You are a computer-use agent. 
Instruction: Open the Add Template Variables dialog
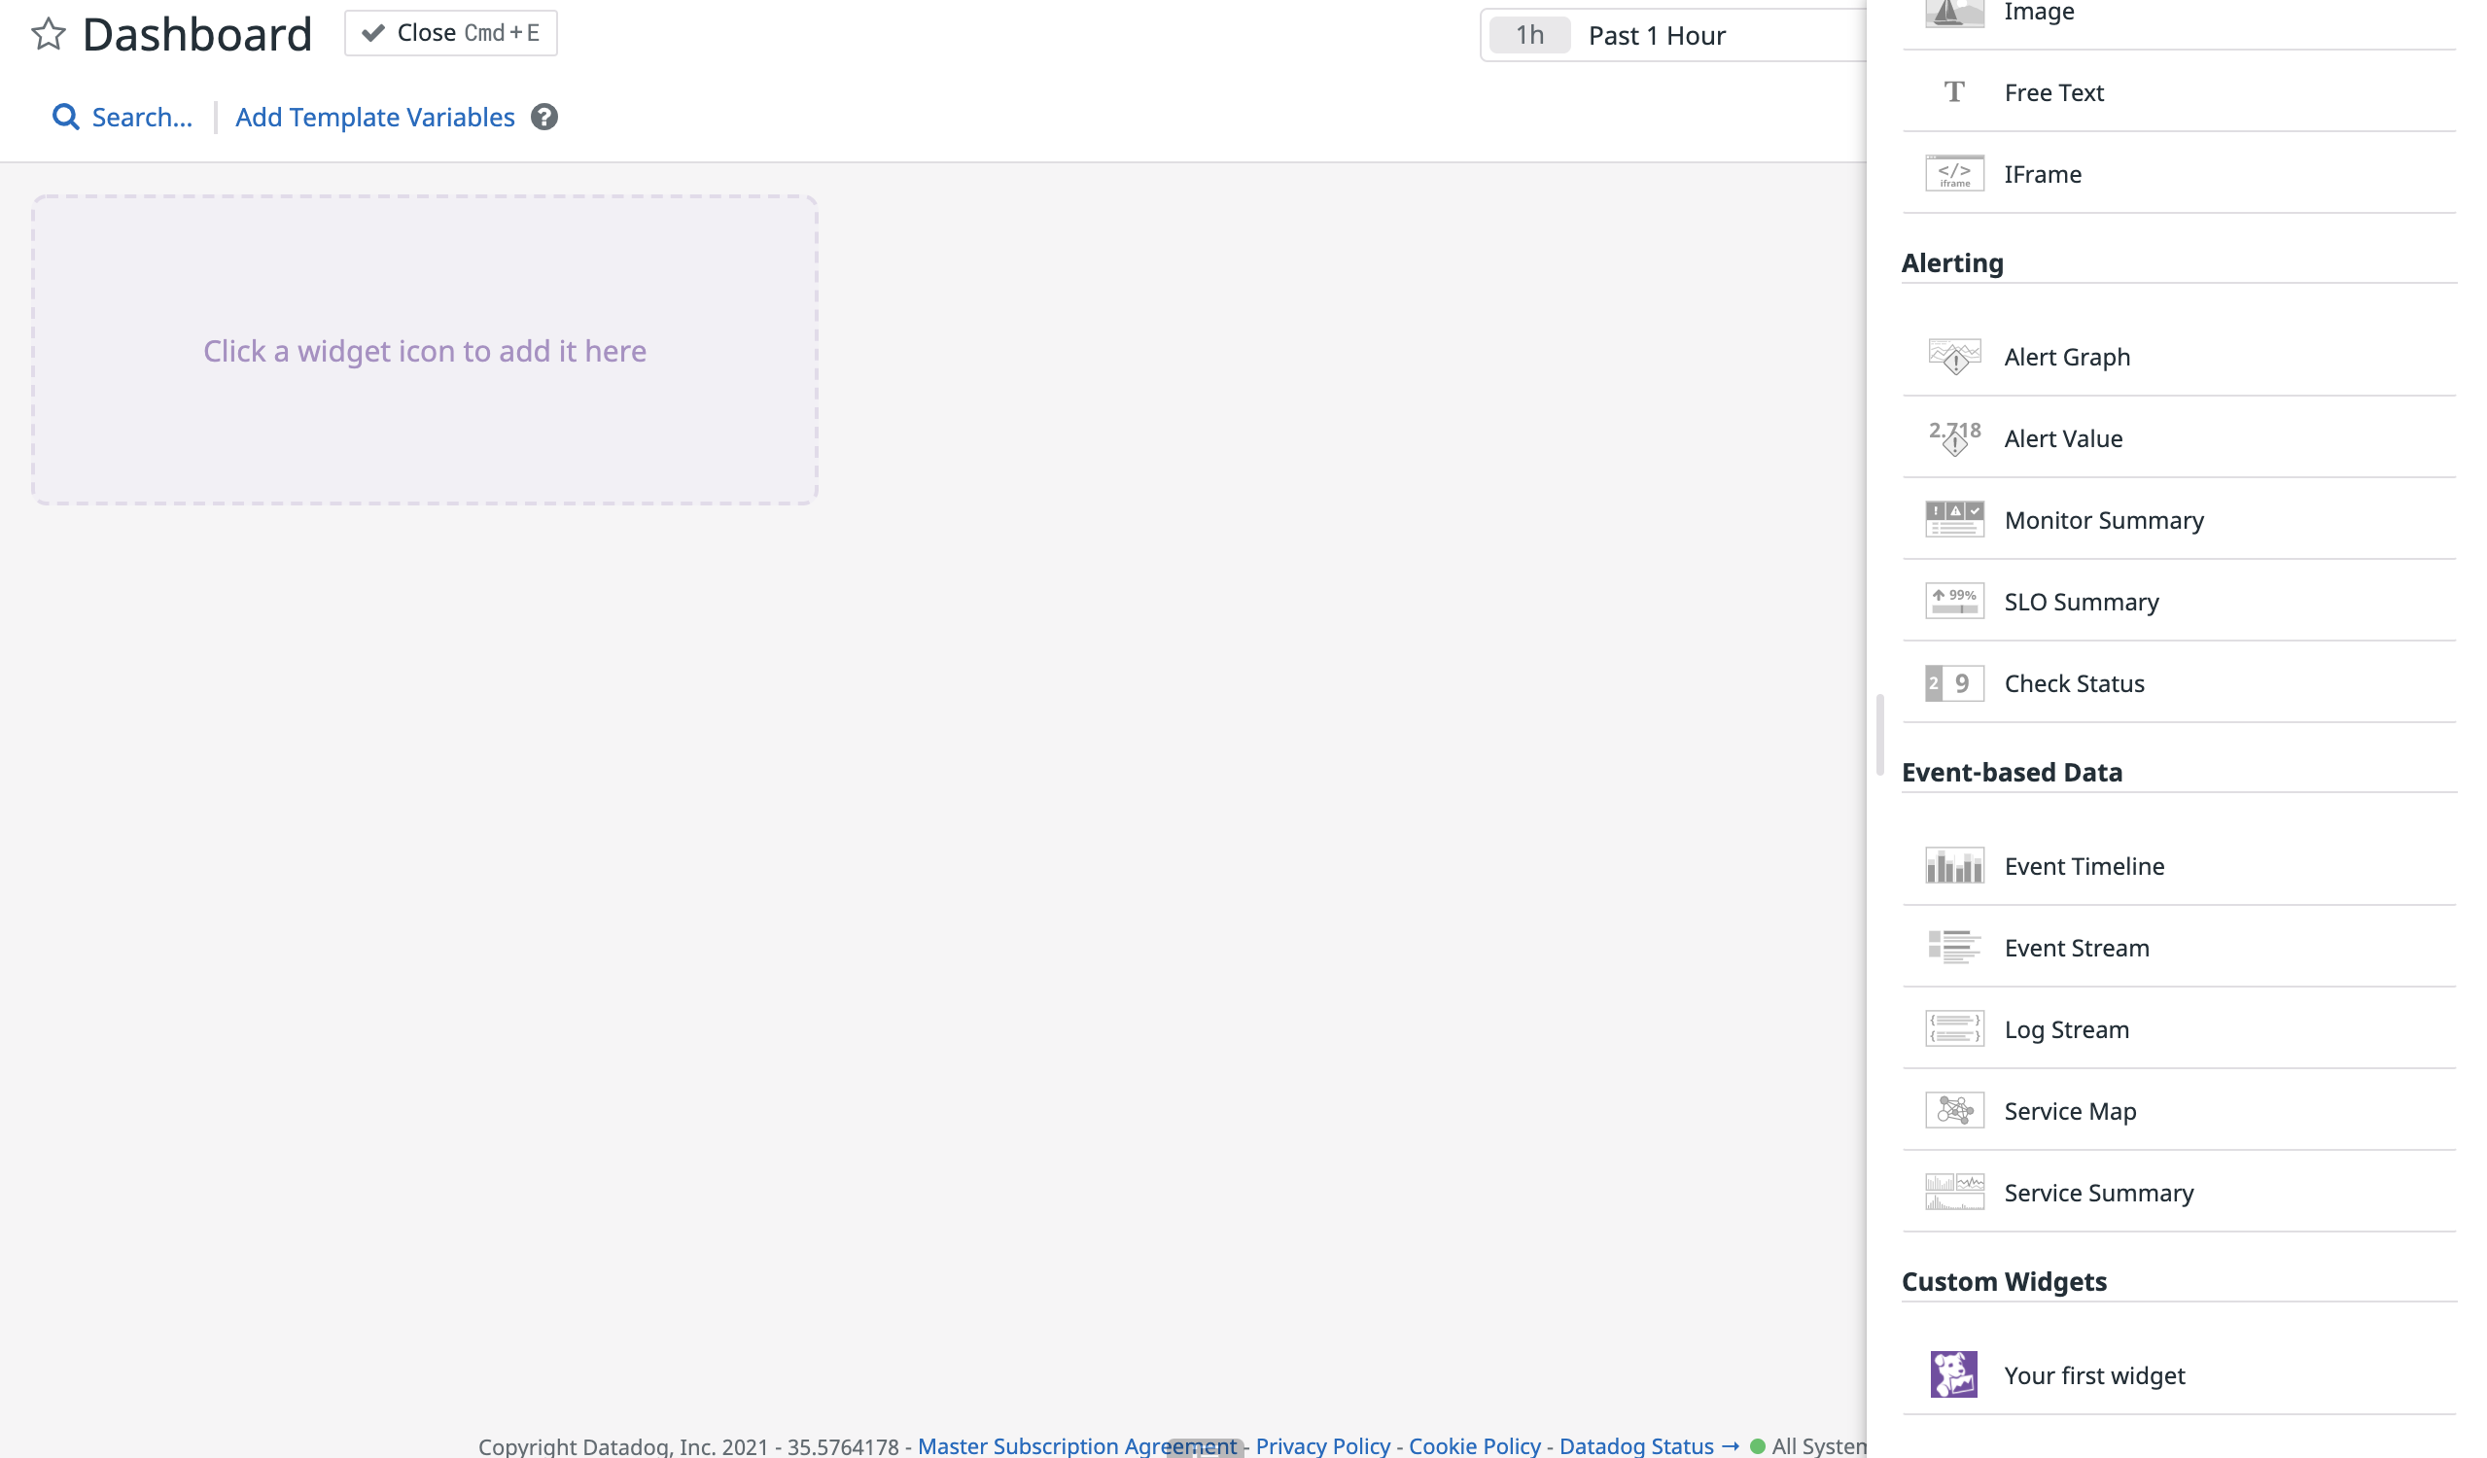pos(375,117)
